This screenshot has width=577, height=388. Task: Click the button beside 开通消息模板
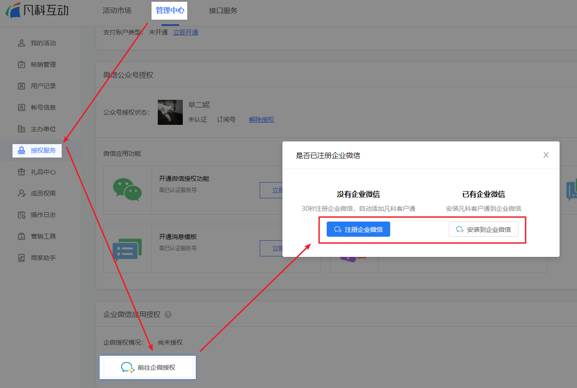pos(271,248)
